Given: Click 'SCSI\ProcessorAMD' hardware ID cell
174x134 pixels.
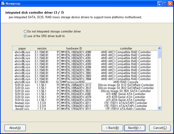Looking at the screenshot, I should 74,82.
